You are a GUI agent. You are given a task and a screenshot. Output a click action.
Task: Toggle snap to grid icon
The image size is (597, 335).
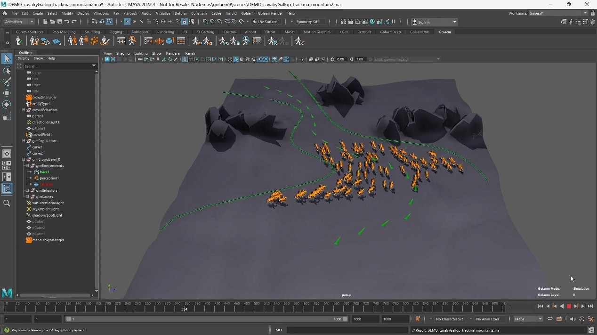[x=205, y=22]
